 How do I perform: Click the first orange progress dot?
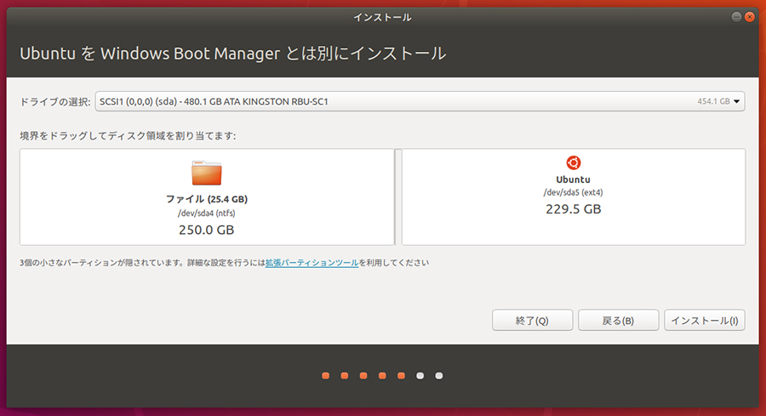[326, 375]
